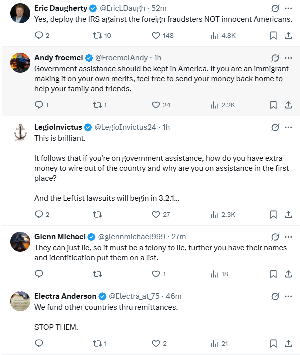Open the @LegioInvictus24 handle link
300x355 pixels.
(x=124, y=127)
